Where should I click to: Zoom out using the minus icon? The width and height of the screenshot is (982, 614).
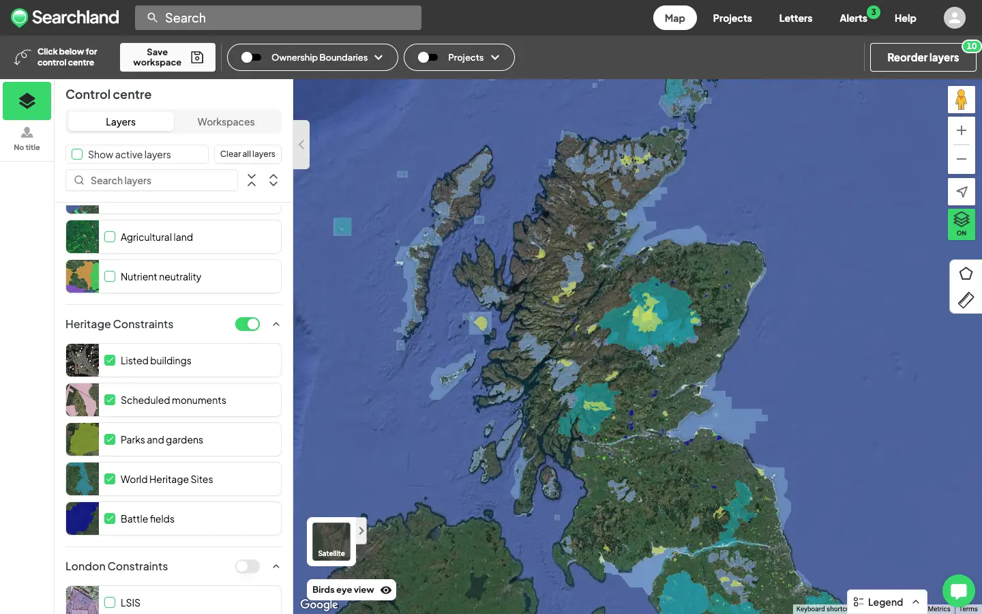(962, 159)
